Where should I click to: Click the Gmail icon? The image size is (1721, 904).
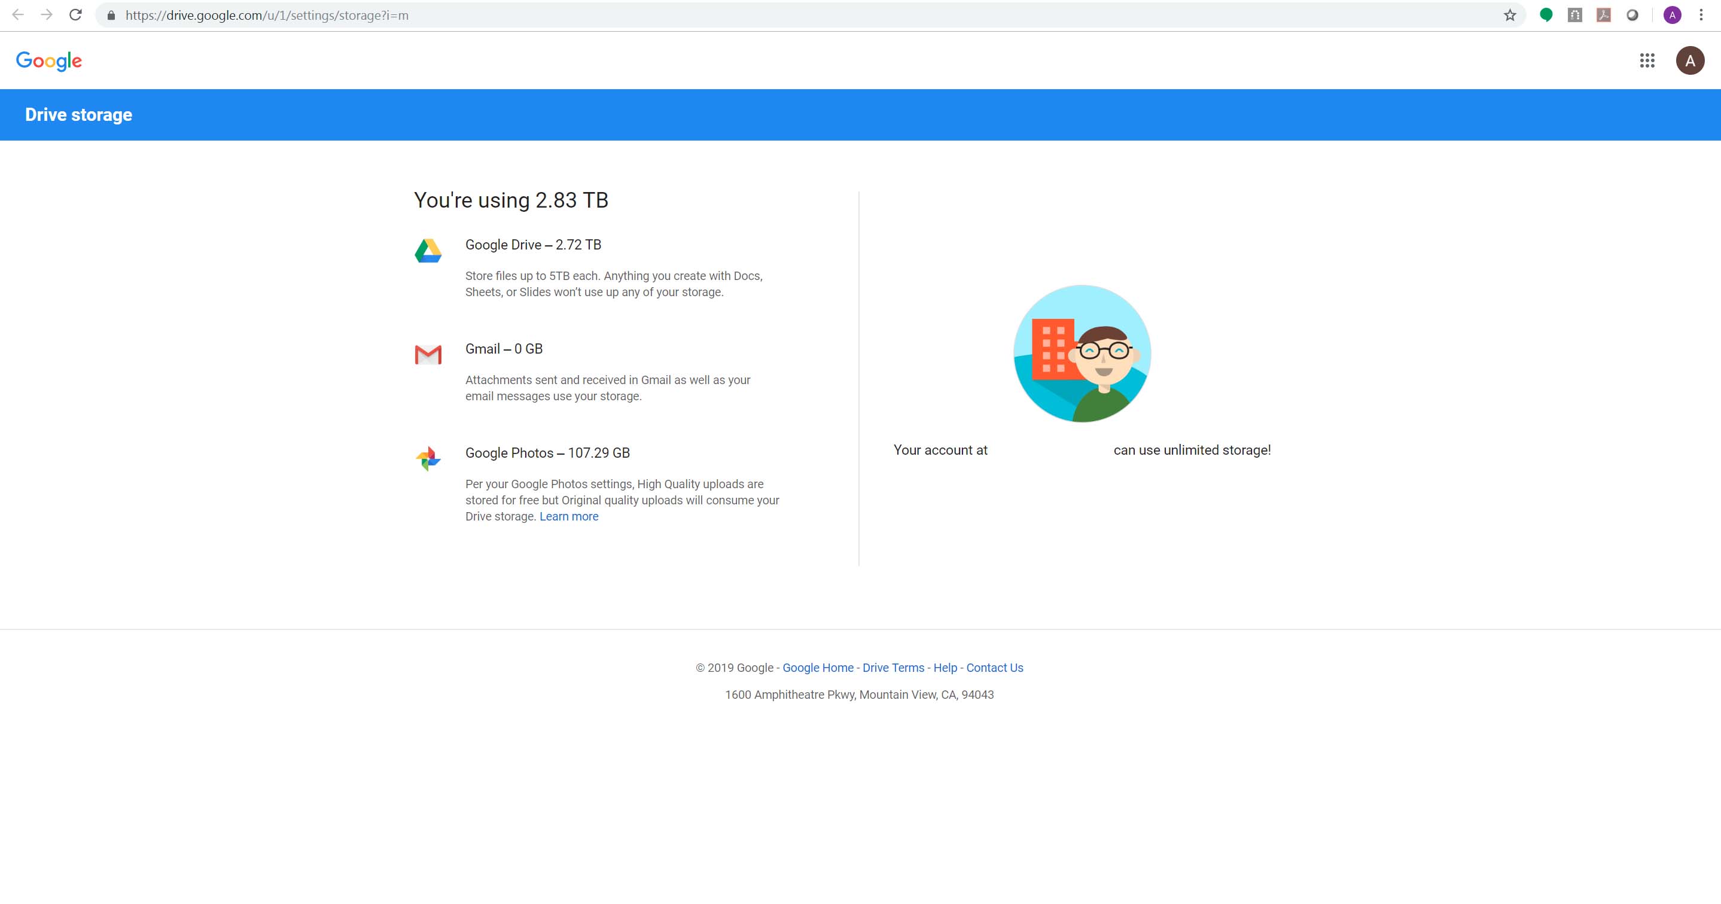pyautogui.click(x=428, y=353)
